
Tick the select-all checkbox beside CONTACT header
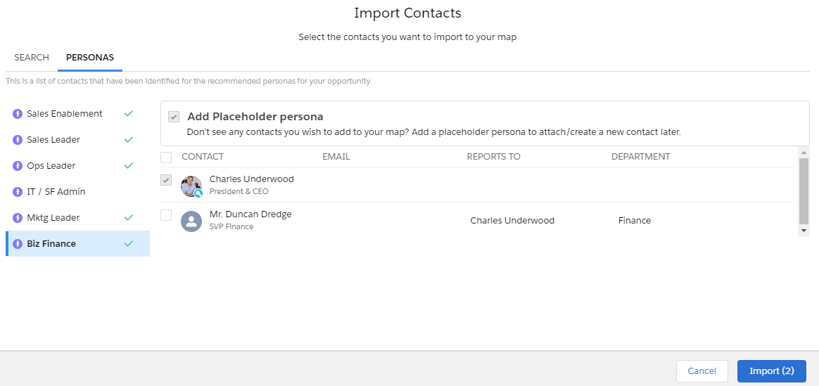click(166, 157)
